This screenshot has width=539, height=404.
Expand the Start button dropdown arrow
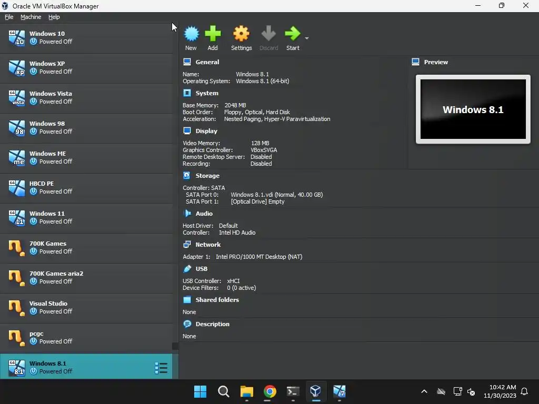tap(307, 38)
